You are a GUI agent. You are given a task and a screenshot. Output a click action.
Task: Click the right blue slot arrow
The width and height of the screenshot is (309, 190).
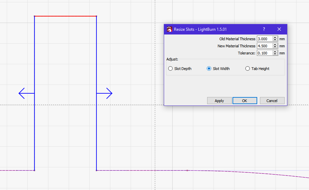pyautogui.click(x=105, y=93)
